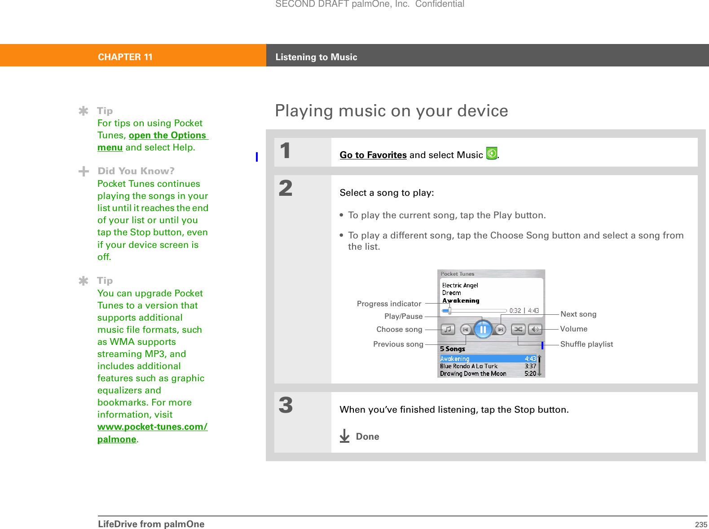Visit the www.pocket-tunes.com/palmone link

pos(152,433)
